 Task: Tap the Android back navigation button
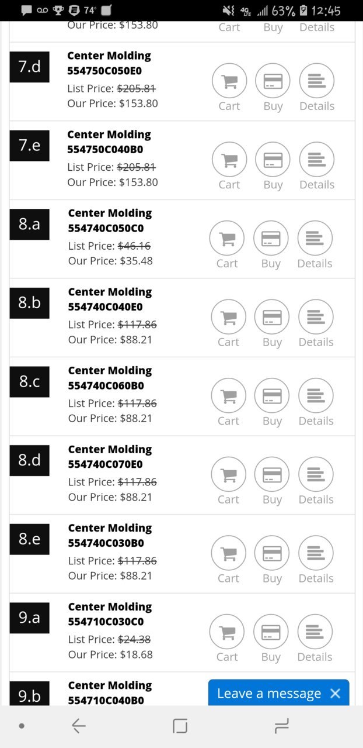79,726
